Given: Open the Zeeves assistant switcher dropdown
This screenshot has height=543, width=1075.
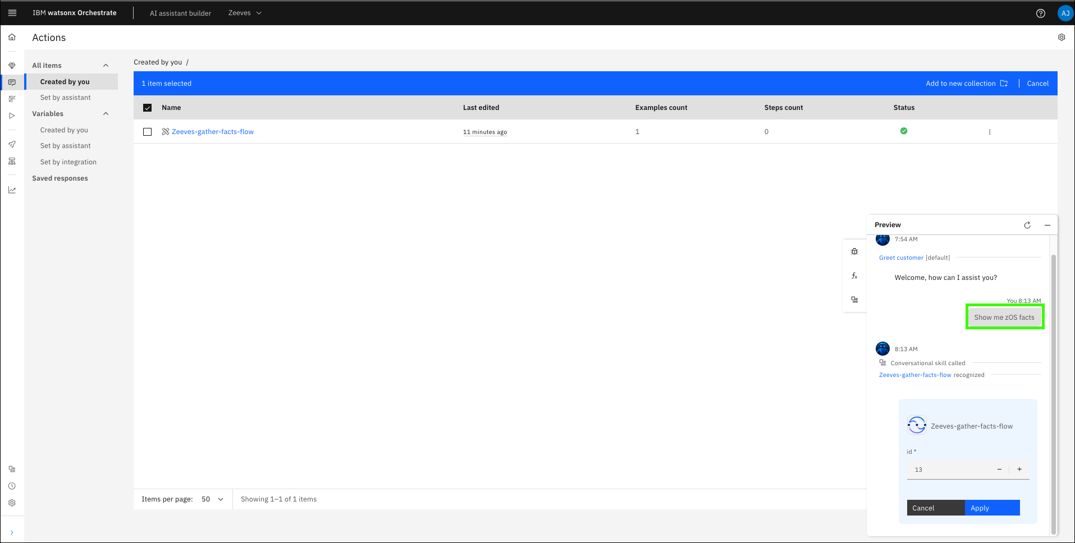Looking at the screenshot, I should 245,13.
